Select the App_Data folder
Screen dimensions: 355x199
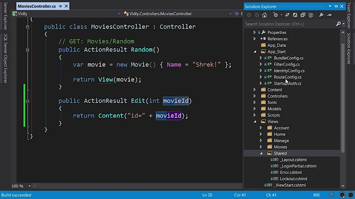coord(277,45)
